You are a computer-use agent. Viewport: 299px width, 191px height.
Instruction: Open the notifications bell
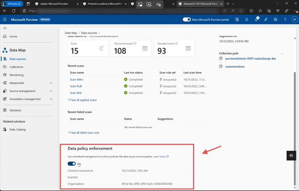click(247, 19)
